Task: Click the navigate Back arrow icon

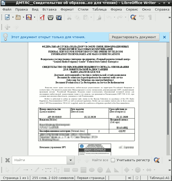Action: pyautogui.click(x=7, y=27)
